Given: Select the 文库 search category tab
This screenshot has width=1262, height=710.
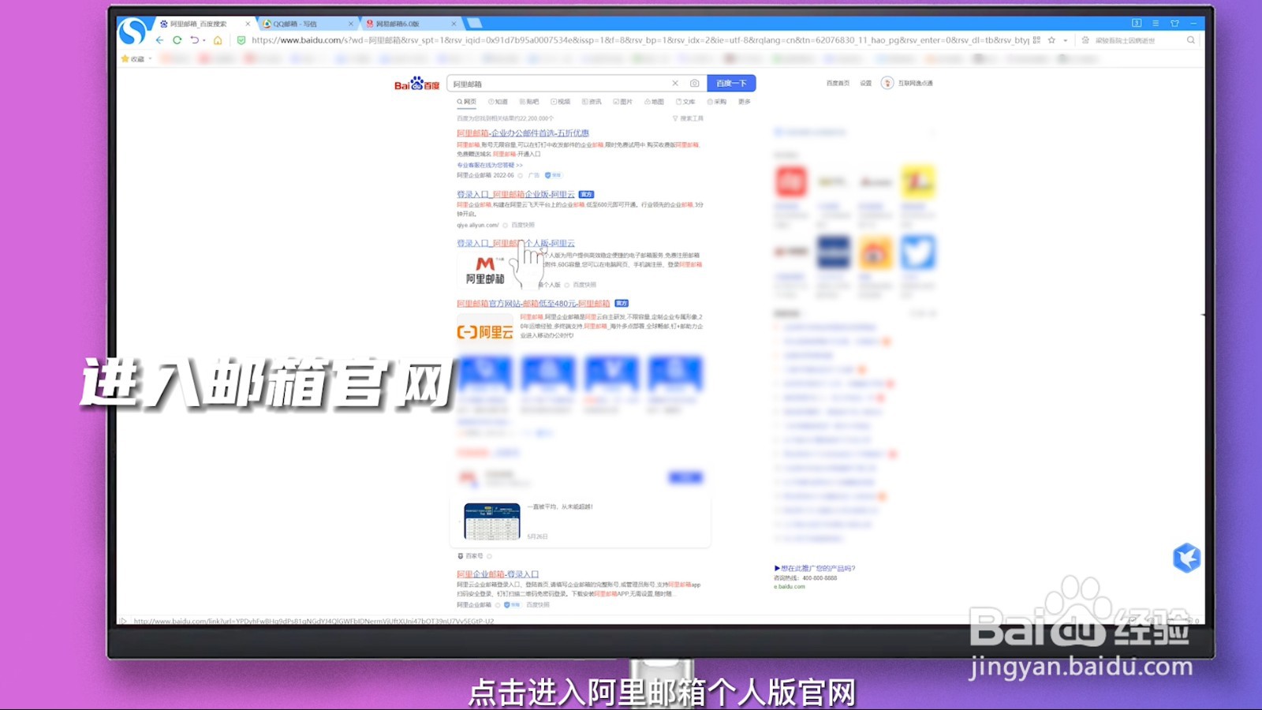Looking at the screenshot, I should [x=685, y=102].
